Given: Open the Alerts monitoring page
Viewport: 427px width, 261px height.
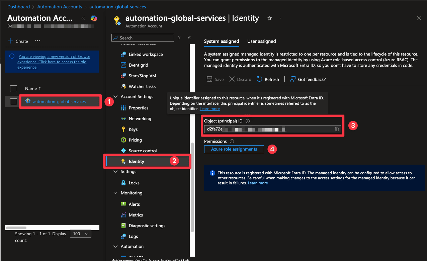Looking at the screenshot, I should pos(134,204).
